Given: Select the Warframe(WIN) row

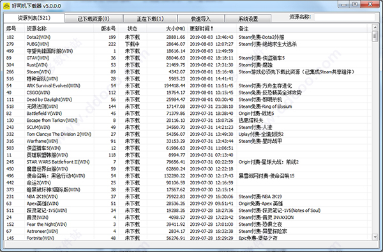Looking at the screenshot, I should tap(188, 141).
